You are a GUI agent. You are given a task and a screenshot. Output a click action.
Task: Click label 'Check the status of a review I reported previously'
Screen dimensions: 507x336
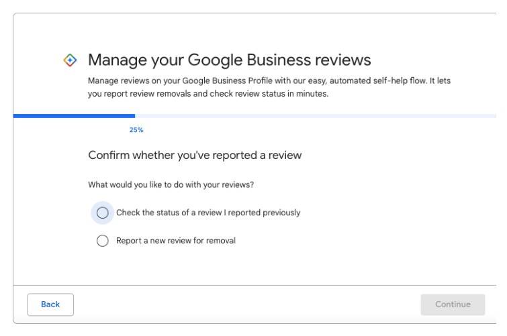click(208, 213)
